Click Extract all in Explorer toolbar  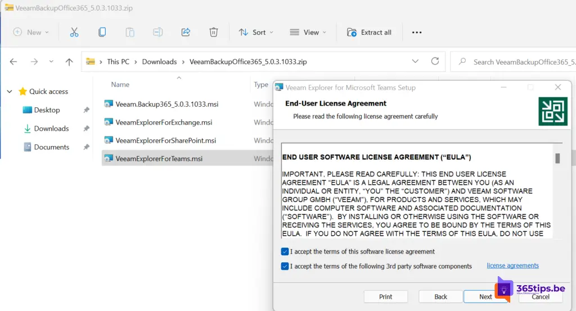pyautogui.click(x=369, y=32)
